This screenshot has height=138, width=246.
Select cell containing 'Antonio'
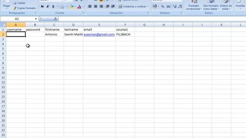click(x=54, y=34)
